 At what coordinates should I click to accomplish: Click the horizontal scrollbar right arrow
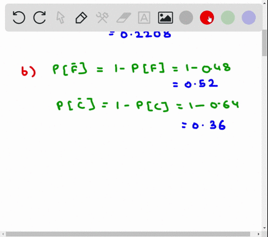click(x=259, y=234)
